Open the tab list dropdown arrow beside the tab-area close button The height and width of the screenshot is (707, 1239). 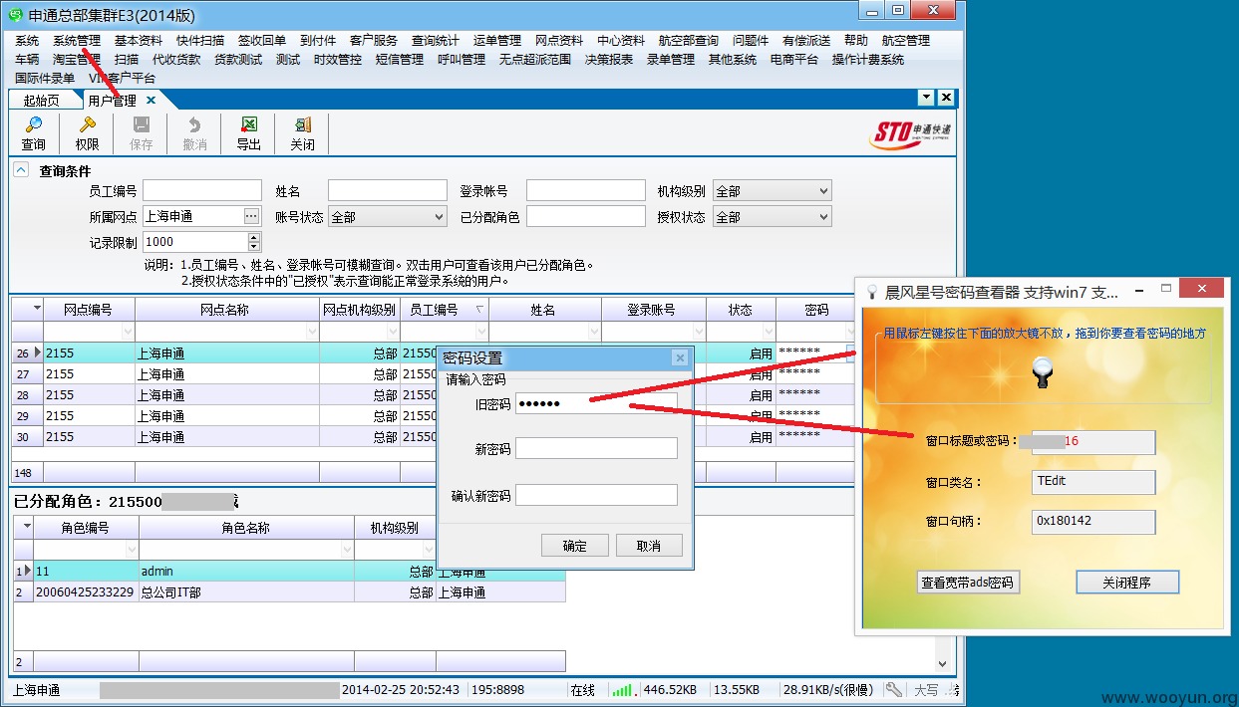tap(926, 98)
